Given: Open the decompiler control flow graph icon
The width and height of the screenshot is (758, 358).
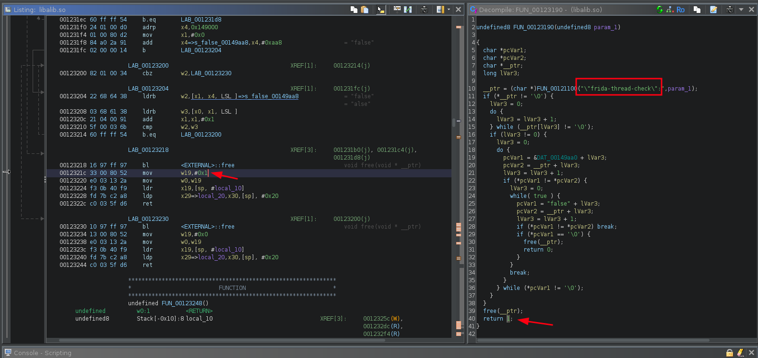Looking at the screenshot, I should pyautogui.click(x=670, y=10).
